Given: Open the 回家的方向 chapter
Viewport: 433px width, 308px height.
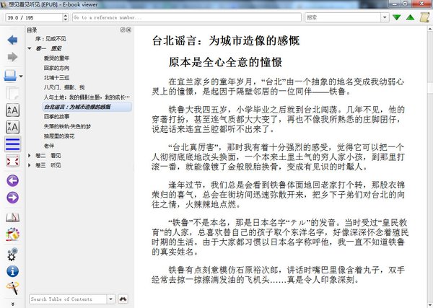Looking at the screenshot, I should [56, 68].
